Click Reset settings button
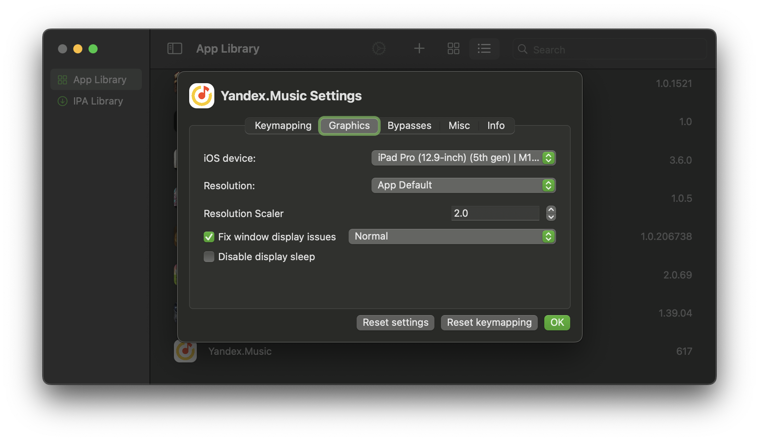The image size is (759, 441). pyautogui.click(x=395, y=322)
